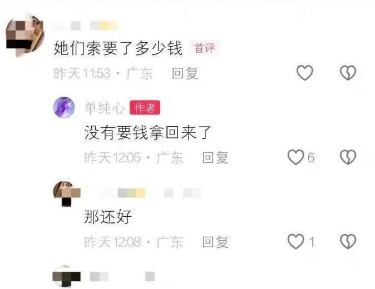Dislike the comment 那还好

coord(348,241)
